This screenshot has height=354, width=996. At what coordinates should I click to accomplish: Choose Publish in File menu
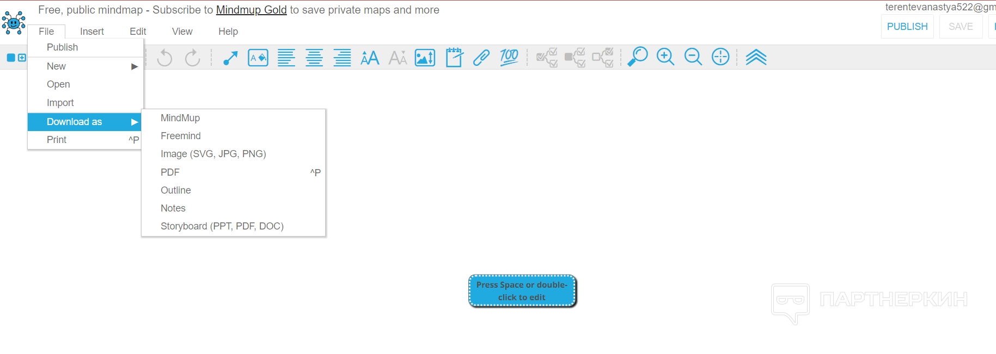pyautogui.click(x=85, y=47)
